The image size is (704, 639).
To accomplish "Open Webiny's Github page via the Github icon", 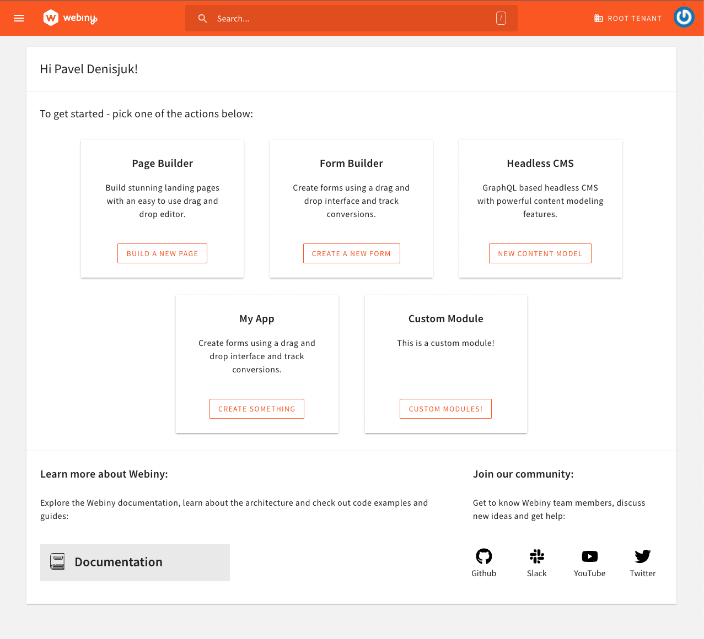I will tap(483, 556).
